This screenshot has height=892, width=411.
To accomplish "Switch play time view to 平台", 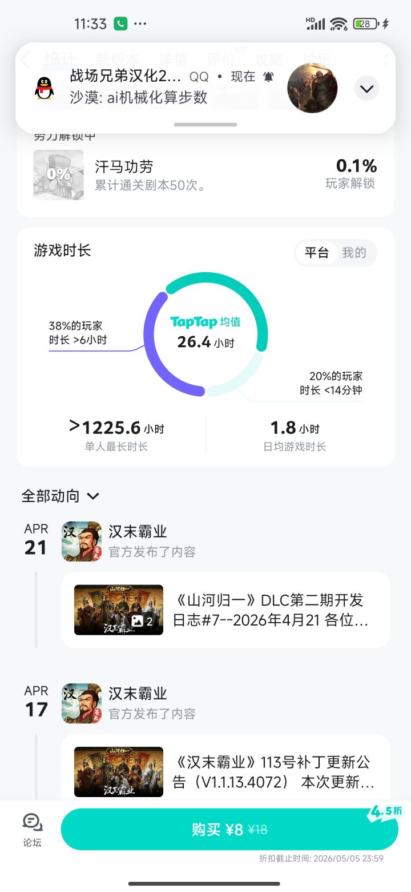I will pos(317,253).
